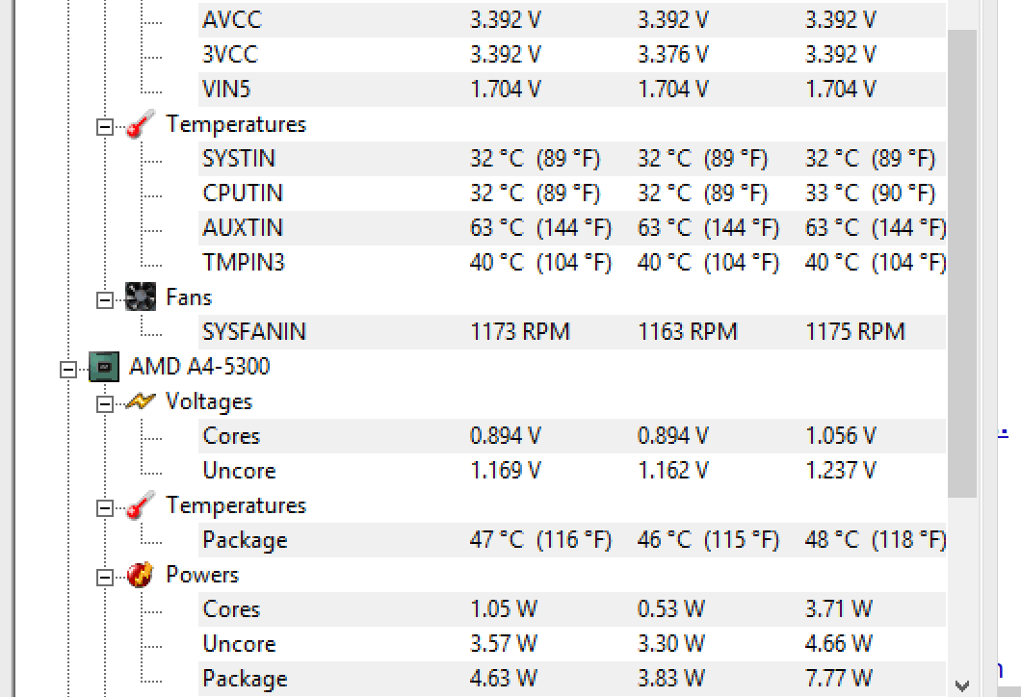Collapse the upper Temperatures group above SYSTIN
The image size is (1021, 697).
104,127
